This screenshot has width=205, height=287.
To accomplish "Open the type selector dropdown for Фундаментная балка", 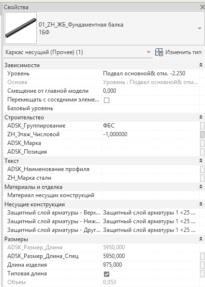I will [x=200, y=29].
